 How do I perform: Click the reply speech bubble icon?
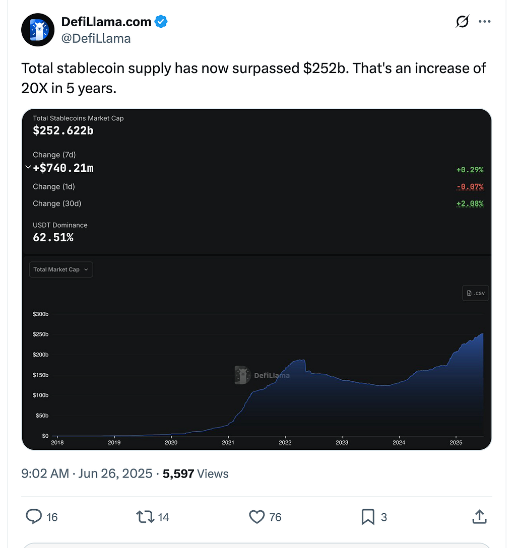pyautogui.click(x=34, y=517)
